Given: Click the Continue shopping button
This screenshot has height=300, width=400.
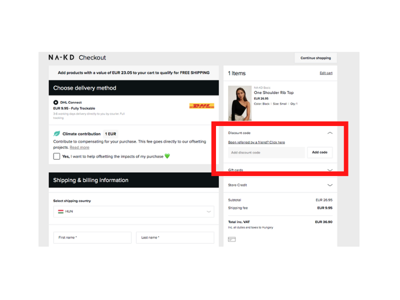Looking at the screenshot, I should click(x=315, y=58).
